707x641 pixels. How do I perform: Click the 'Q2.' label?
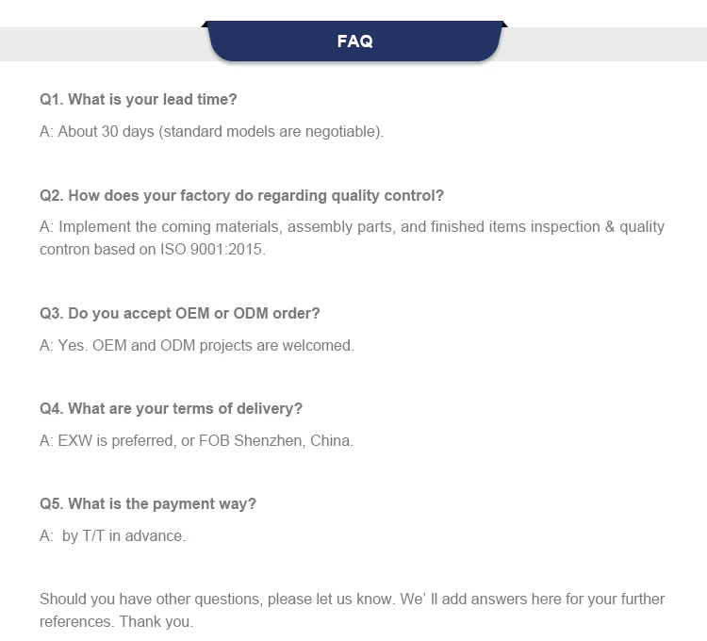tap(51, 195)
